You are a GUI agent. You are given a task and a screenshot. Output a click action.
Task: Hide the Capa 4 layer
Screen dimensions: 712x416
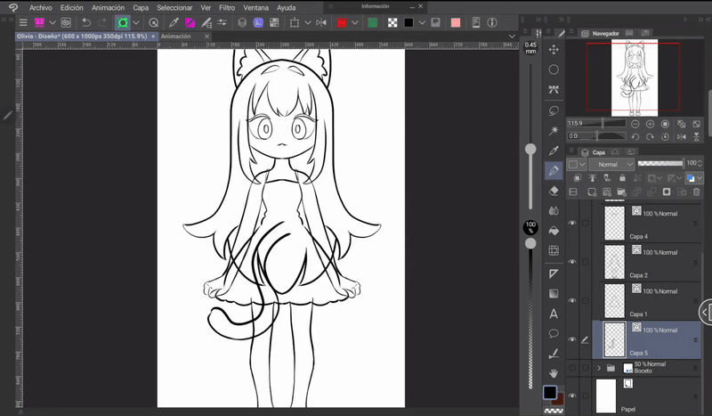click(x=572, y=224)
